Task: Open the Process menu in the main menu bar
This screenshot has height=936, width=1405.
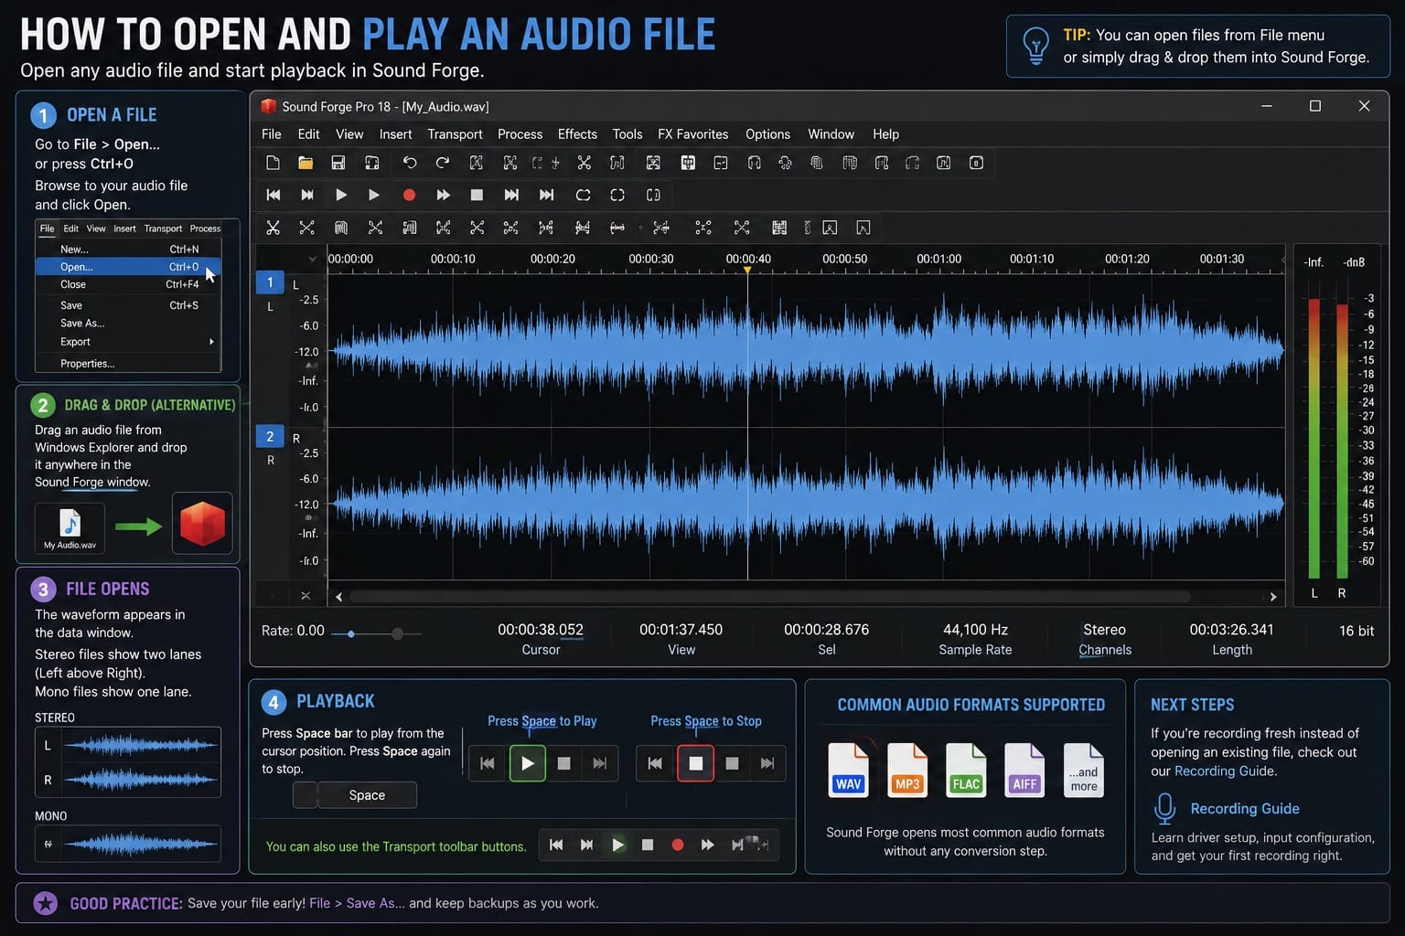Action: click(x=520, y=134)
